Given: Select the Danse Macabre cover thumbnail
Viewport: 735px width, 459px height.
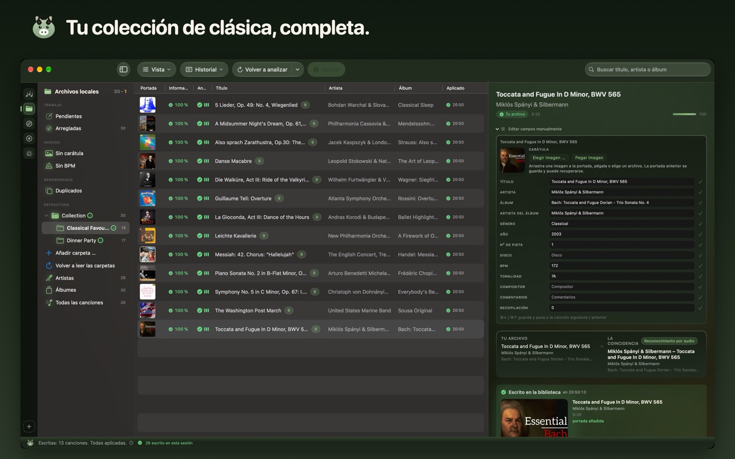Looking at the screenshot, I should click(147, 161).
